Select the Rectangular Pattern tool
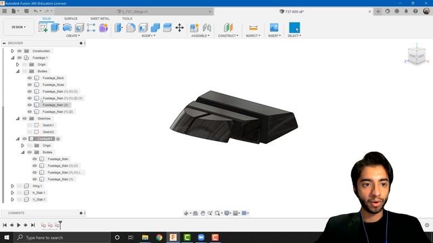433x243 pixels. [91, 28]
